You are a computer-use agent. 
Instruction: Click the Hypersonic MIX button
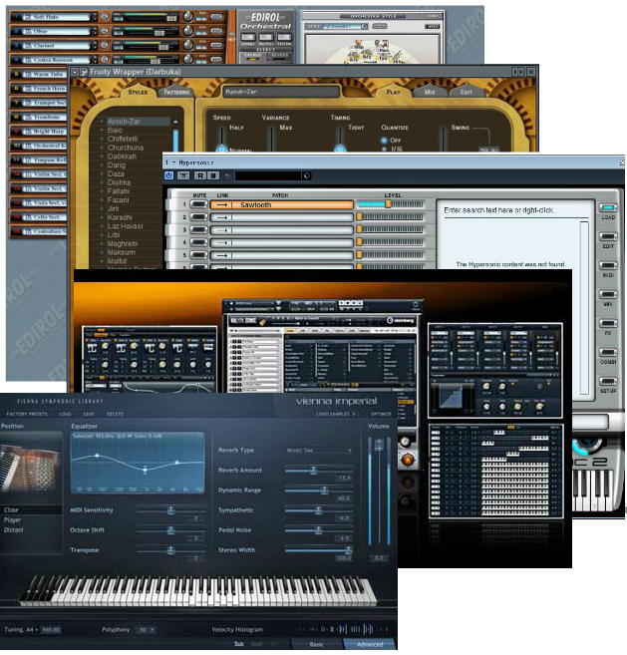[x=608, y=294]
